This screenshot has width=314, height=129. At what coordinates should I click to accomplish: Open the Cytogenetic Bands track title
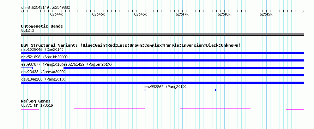pos(42,26)
